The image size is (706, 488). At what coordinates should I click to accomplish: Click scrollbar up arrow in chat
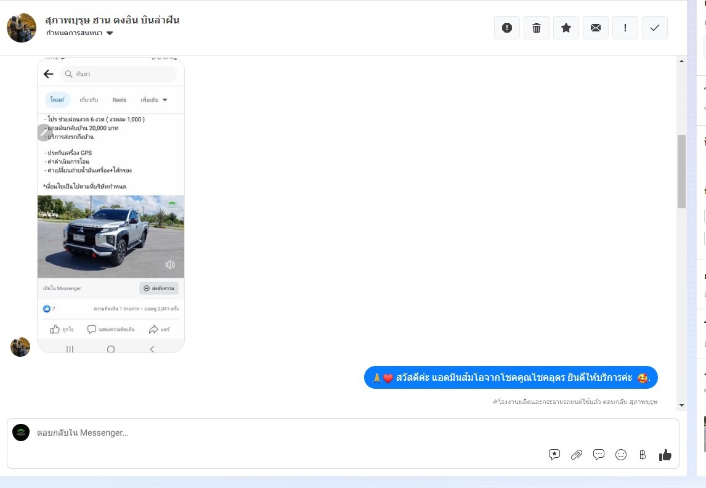click(x=681, y=61)
